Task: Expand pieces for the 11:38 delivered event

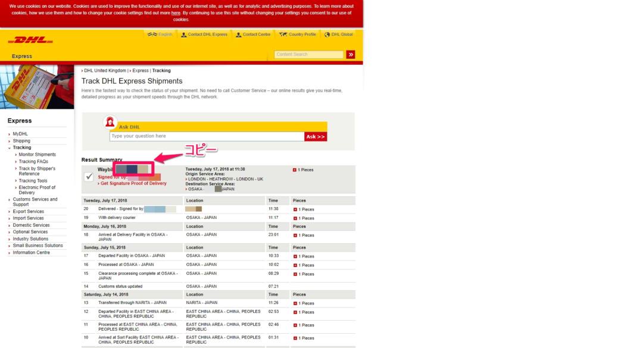Action: [295, 209]
